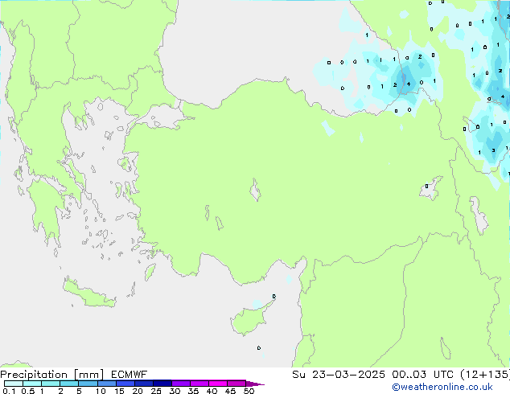Click the '0' value on Cyprus's eastern tip
Viewport: 510px width, 394px height.
[274, 296]
